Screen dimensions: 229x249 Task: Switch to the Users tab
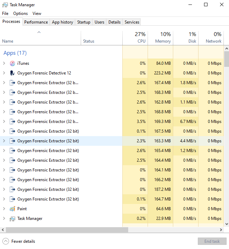pyautogui.click(x=99, y=22)
